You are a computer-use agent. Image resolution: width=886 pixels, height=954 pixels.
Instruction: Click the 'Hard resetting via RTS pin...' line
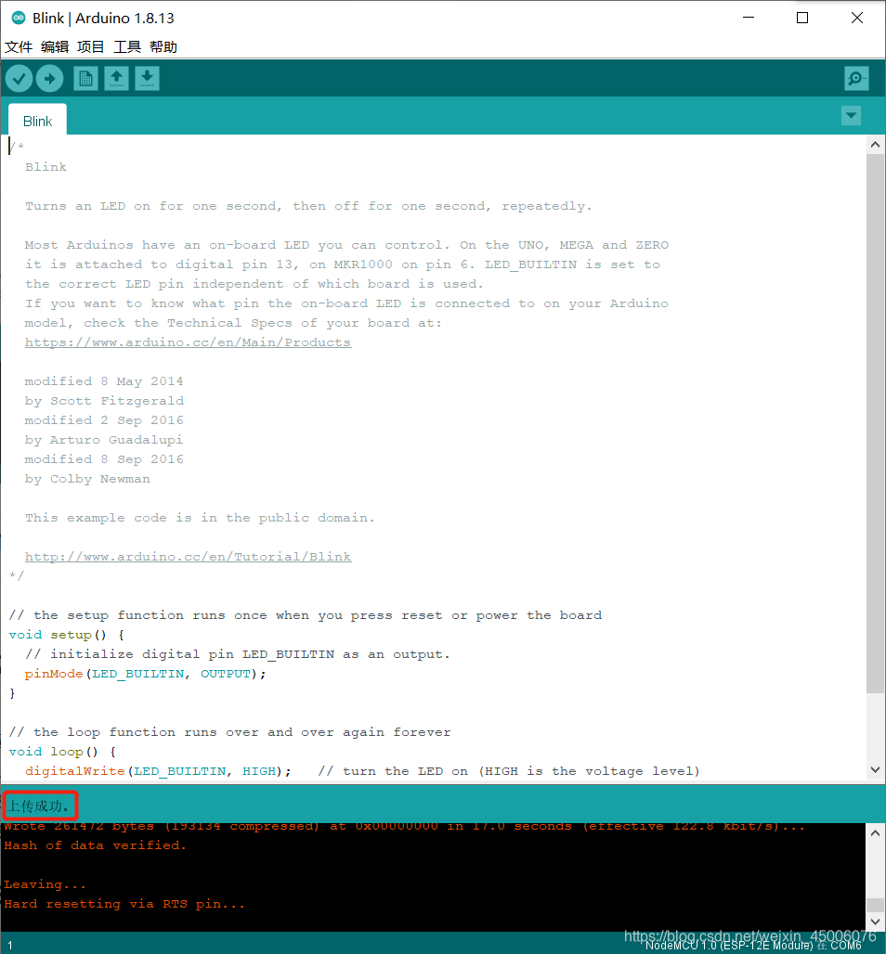coord(124,904)
